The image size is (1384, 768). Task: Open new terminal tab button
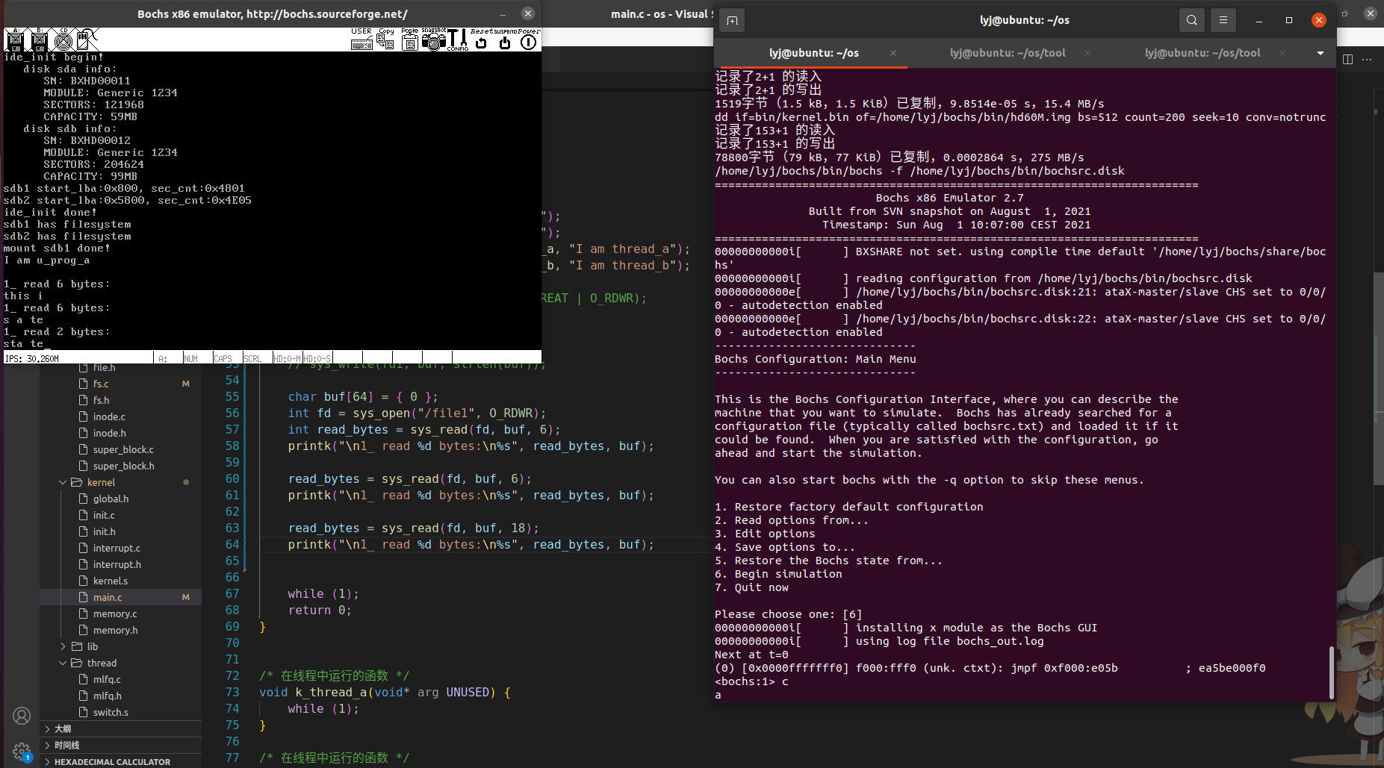[732, 20]
